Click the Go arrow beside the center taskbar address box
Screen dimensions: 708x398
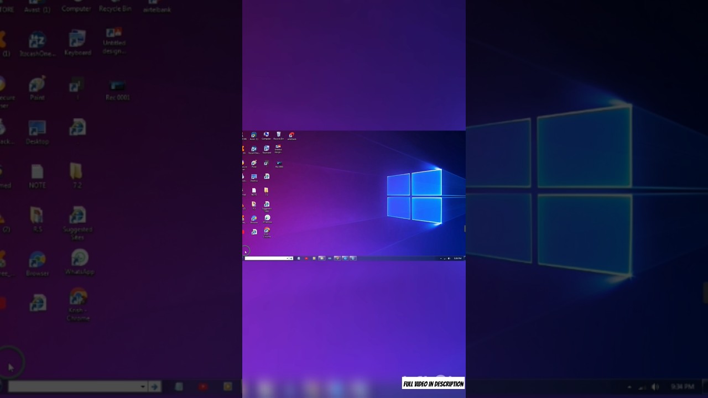tap(291, 258)
